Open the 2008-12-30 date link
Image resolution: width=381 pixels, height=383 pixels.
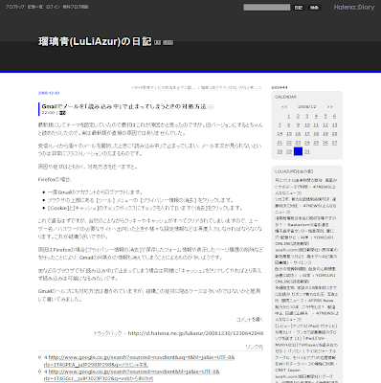point(49,93)
